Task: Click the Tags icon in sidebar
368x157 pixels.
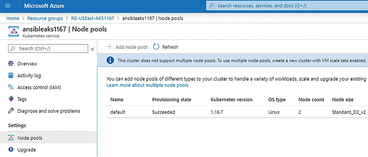Action: coord(11,99)
